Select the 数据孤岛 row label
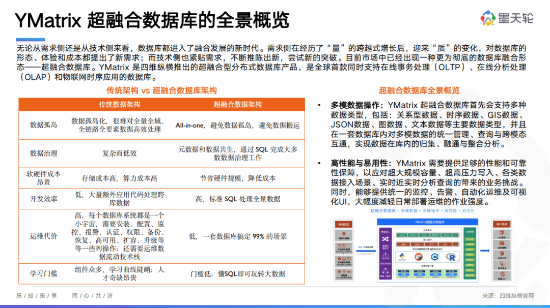This screenshot has width=550, height=308. (43, 125)
